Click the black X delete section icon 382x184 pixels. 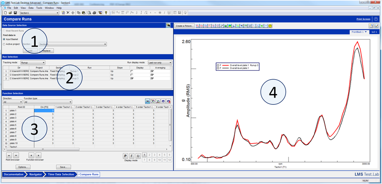point(68,13)
